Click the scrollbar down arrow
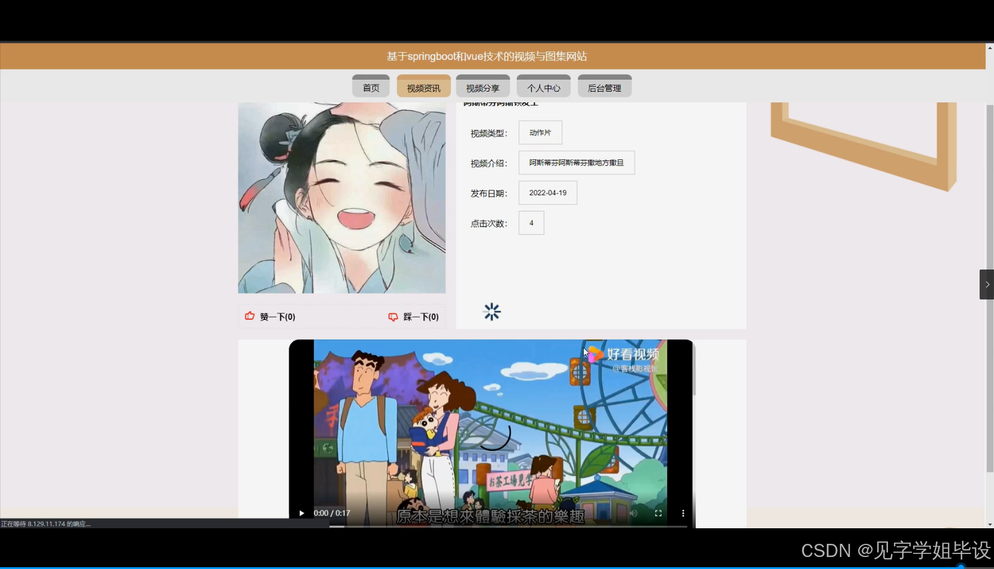 click(990, 525)
